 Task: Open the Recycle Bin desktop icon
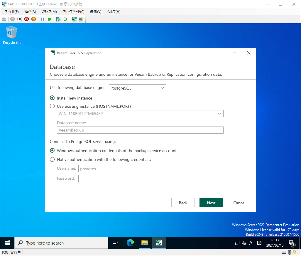(x=12, y=36)
